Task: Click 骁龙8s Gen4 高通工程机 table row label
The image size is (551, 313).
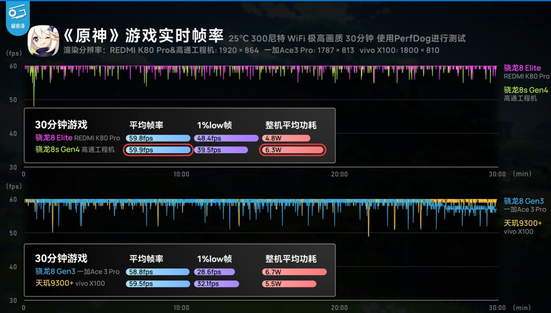Action: pyautogui.click(x=75, y=150)
